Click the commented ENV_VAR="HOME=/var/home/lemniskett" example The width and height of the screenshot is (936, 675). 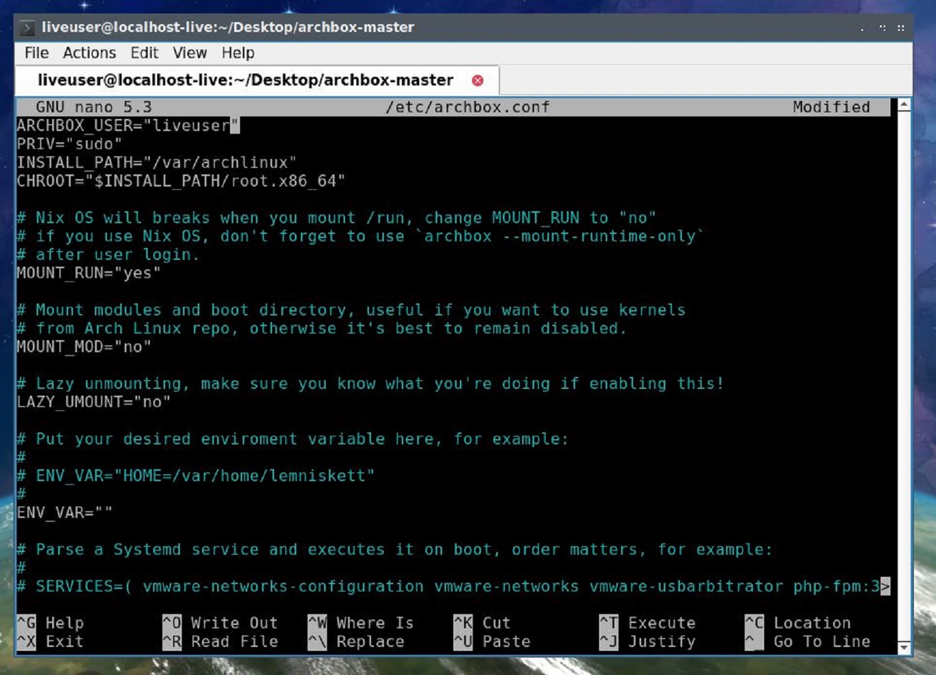pos(196,476)
